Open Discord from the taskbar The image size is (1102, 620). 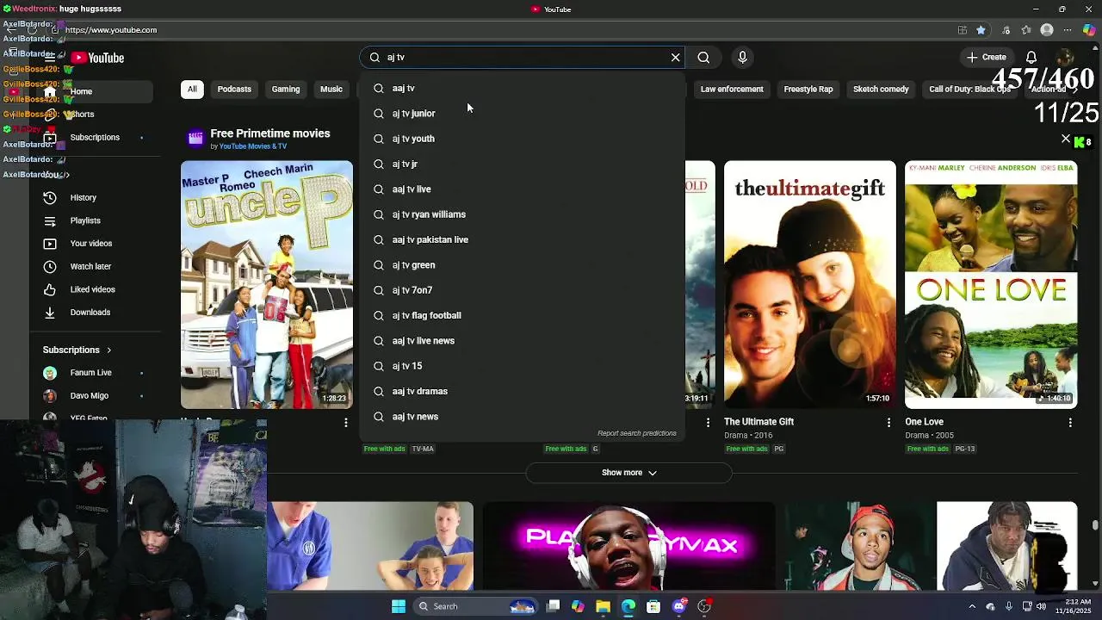pos(679,606)
